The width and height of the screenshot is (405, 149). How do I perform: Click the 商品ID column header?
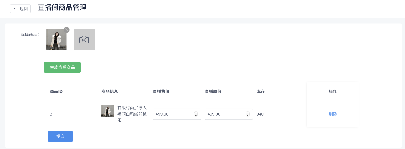(56, 91)
